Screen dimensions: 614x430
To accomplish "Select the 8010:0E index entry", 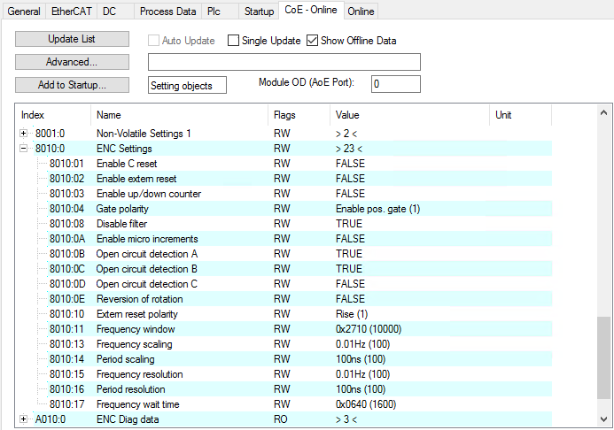I will click(x=67, y=299).
